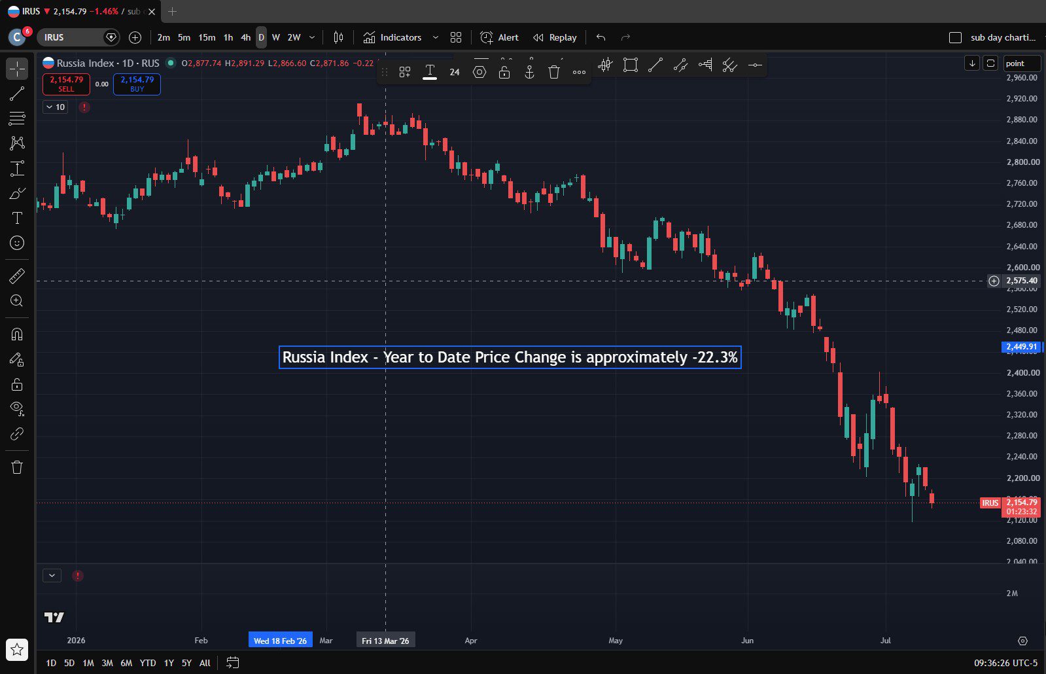Toggle stay in drawing mode
This screenshot has height=674, width=1046.
(17, 359)
